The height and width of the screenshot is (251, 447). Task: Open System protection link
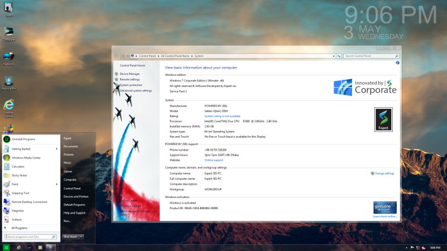(x=131, y=85)
